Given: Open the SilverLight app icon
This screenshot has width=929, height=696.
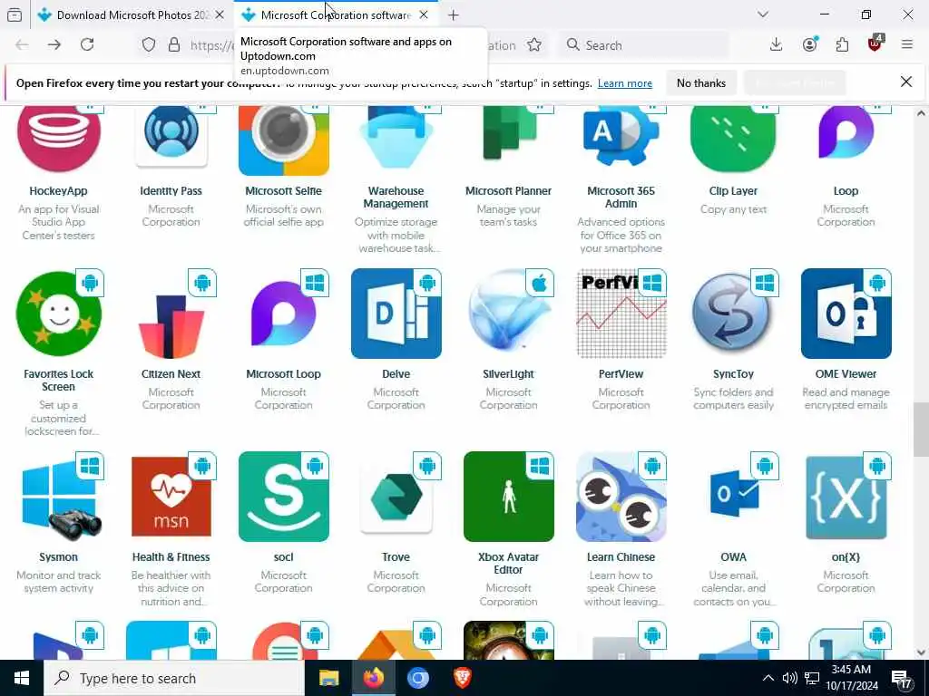Looking at the screenshot, I should tap(508, 314).
